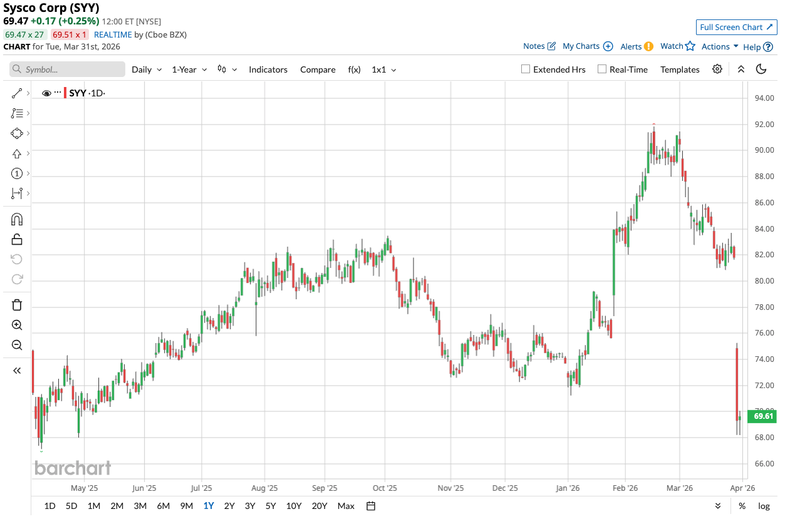Image resolution: width=790 pixels, height=524 pixels.
Task: Open the Daily interval dropdown
Action: 147,69
